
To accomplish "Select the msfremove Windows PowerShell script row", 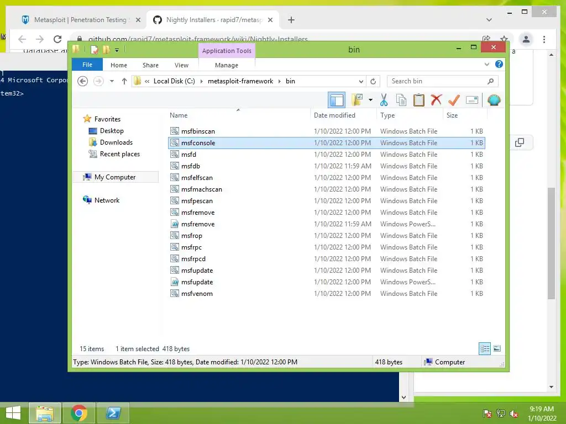I will click(326, 224).
